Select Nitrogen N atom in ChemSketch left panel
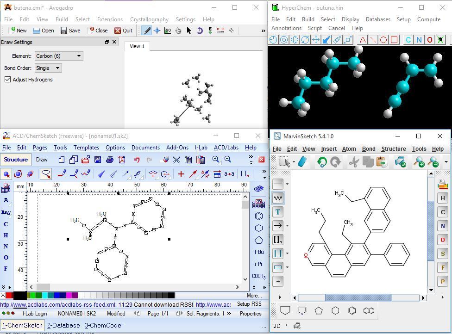Image resolution: width=452 pixels, height=334 pixels. point(6,247)
